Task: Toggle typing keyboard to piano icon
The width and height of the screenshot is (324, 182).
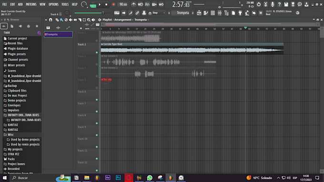Action: coord(117,13)
